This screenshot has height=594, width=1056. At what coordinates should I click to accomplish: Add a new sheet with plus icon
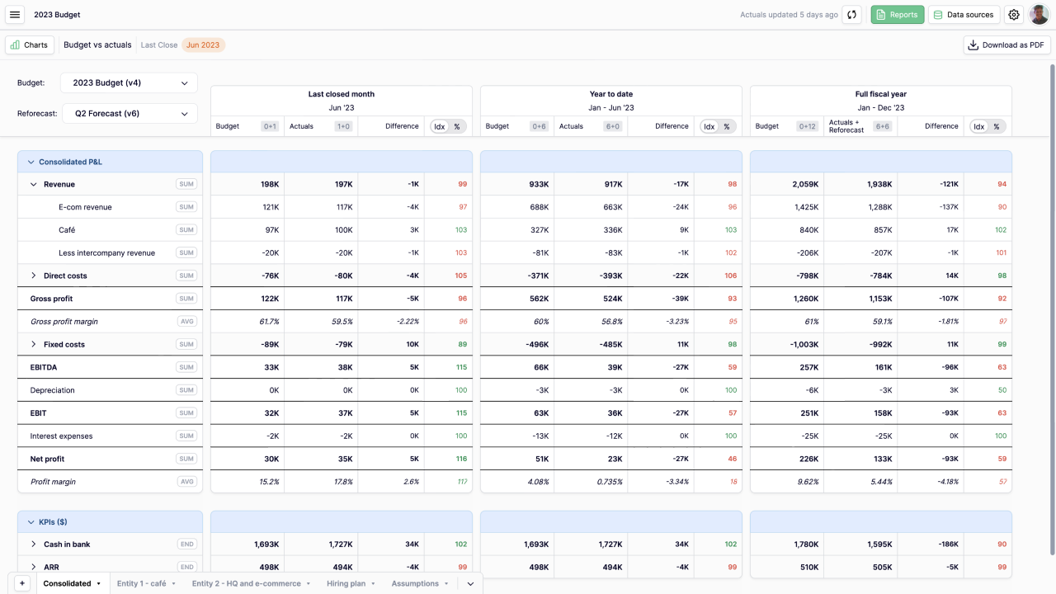[22, 583]
